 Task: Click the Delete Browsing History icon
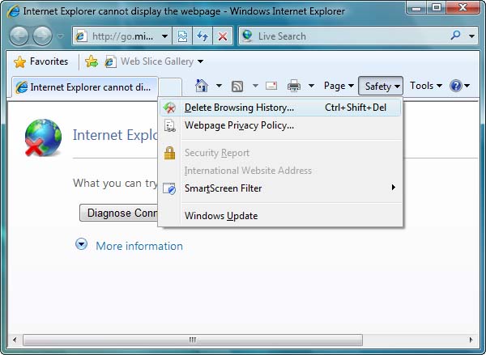click(169, 108)
